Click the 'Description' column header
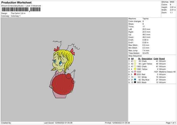 click(147, 59)
